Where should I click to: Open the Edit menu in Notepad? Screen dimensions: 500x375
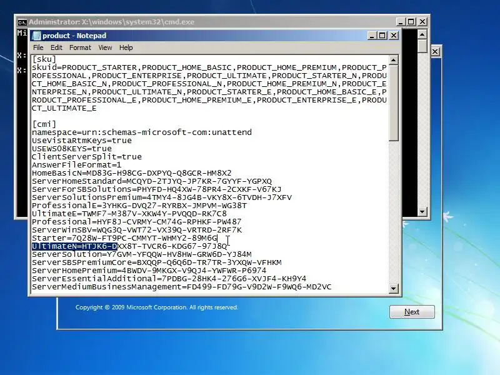(x=56, y=47)
